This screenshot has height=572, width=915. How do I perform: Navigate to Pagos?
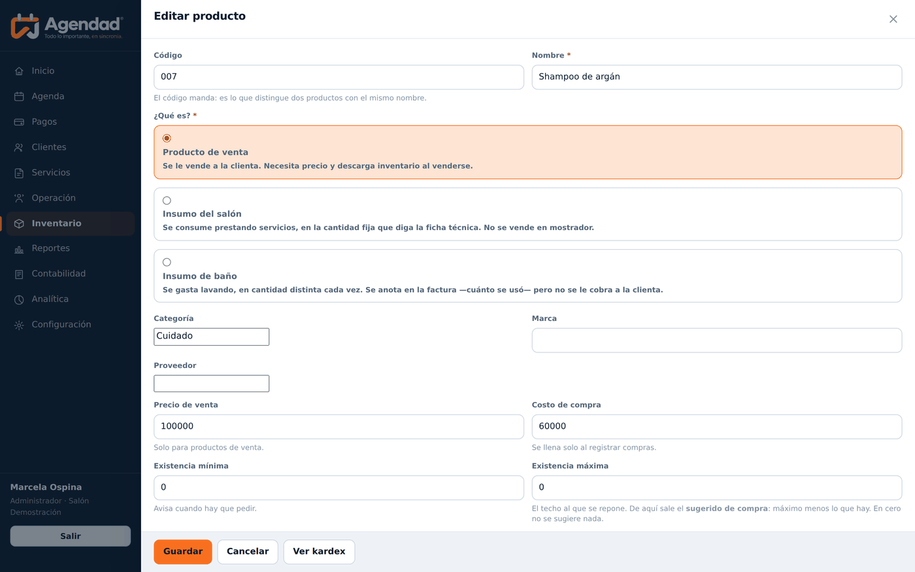coord(71,122)
